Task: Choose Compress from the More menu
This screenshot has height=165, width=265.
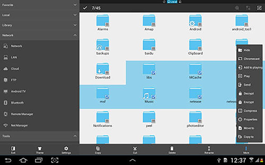Action: 249,111
